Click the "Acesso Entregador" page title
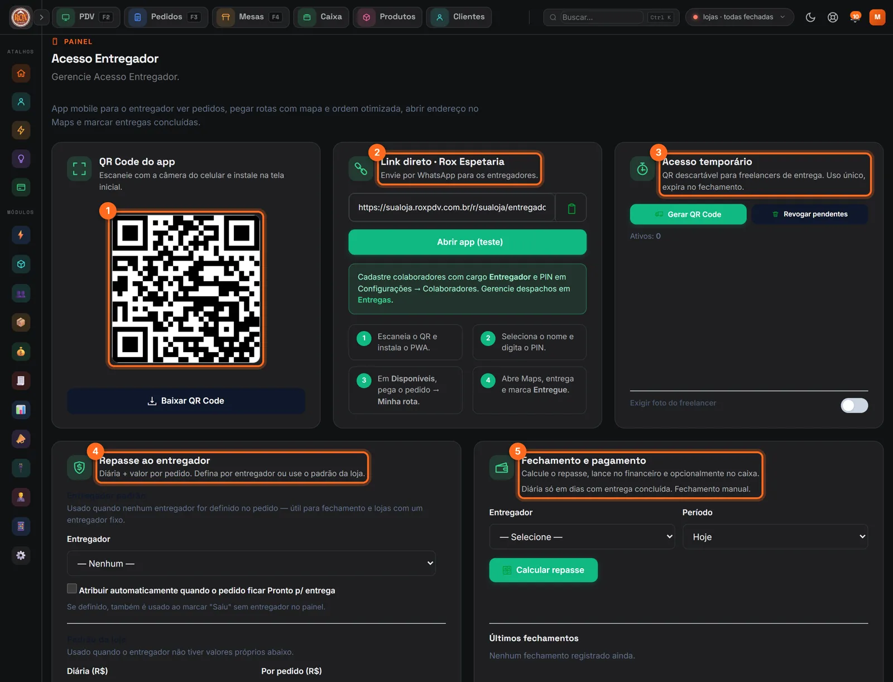 [x=105, y=59]
